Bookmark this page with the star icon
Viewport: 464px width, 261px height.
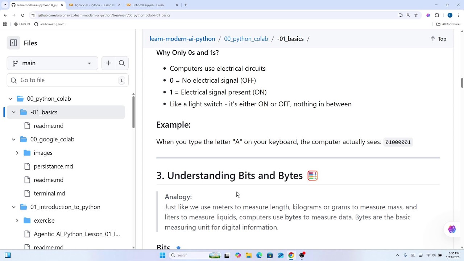click(416, 15)
